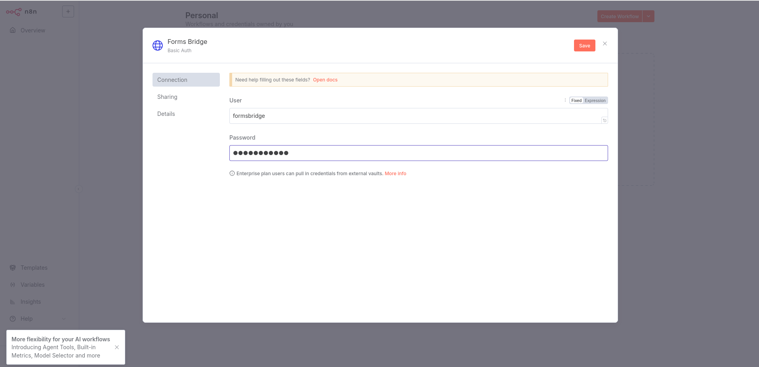This screenshot has width=759, height=367.
Task: Keep User field in Fixed mode
Action: click(x=576, y=100)
